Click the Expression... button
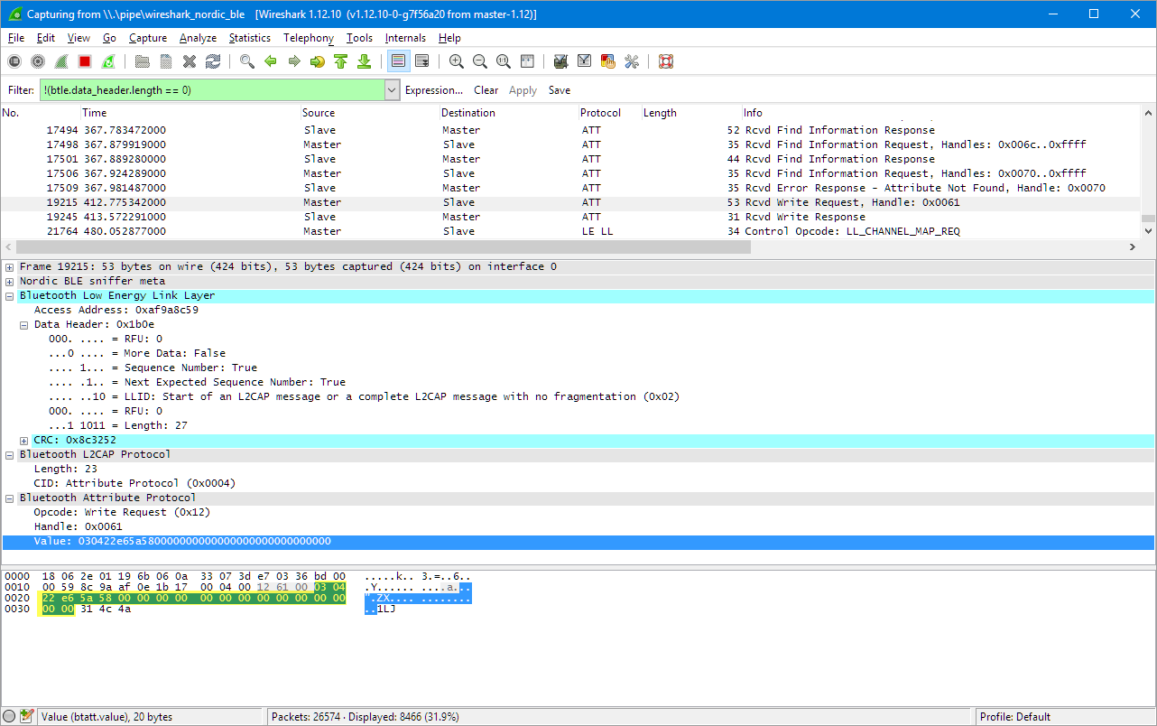This screenshot has width=1157, height=726. (x=433, y=90)
